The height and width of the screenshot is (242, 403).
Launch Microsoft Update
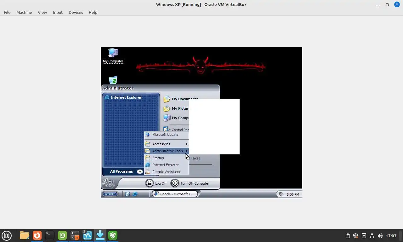pyautogui.click(x=167, y=135)
